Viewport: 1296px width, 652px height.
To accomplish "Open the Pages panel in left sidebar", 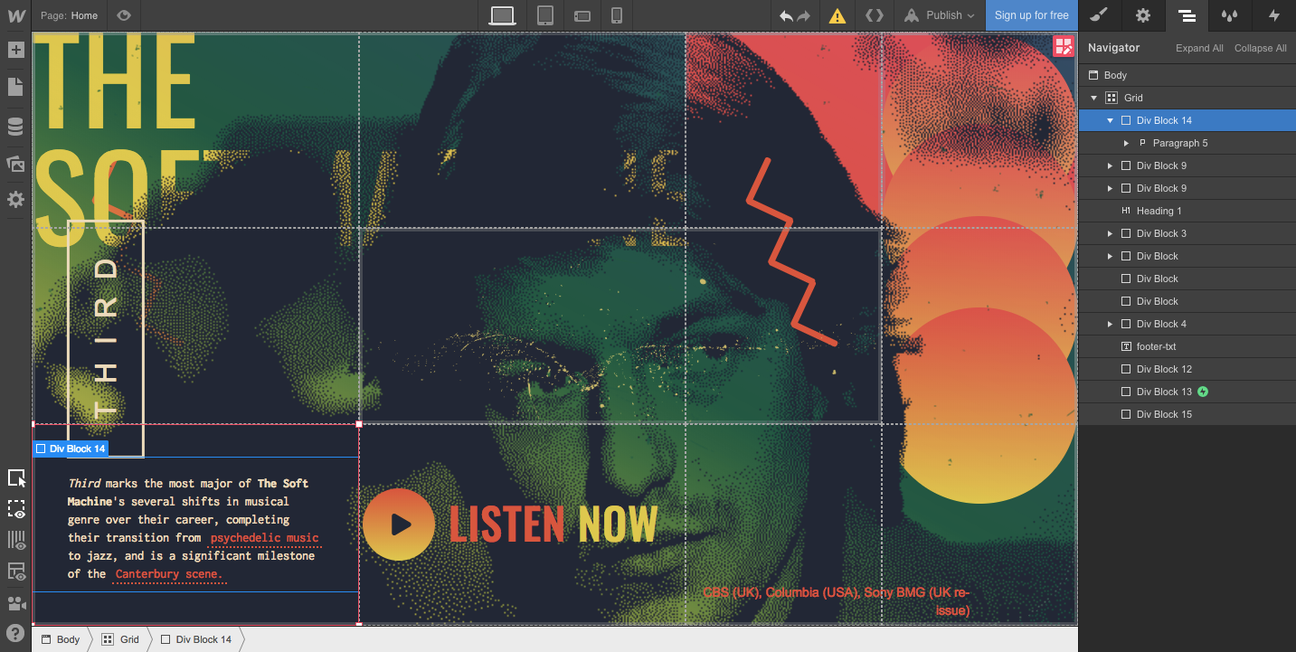I will (x=15, y=87).
